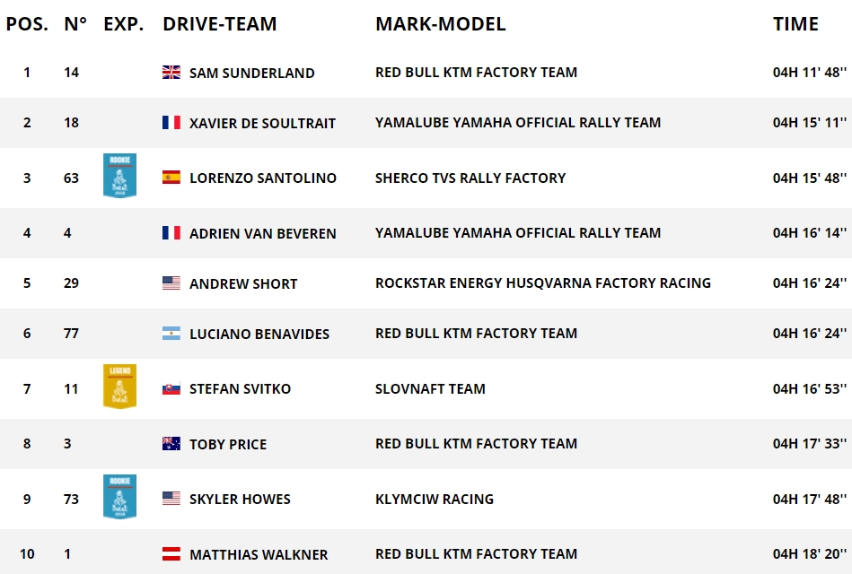Viewport: 852px width, 574px height.
Task: Open rider Sam Sunderland's name
Action: click(251, 74)
